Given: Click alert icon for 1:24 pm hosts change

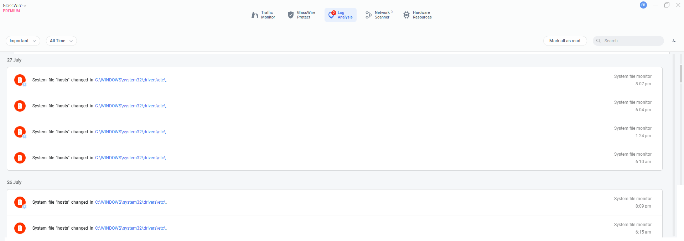Looking at the screenshot, I should tap(20, 132).
